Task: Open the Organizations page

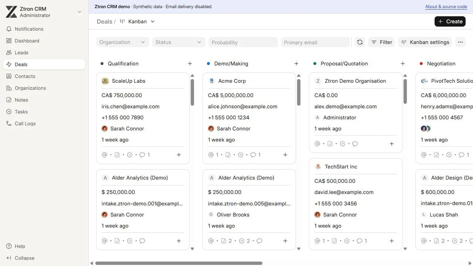Action: (x=44, y=88)
